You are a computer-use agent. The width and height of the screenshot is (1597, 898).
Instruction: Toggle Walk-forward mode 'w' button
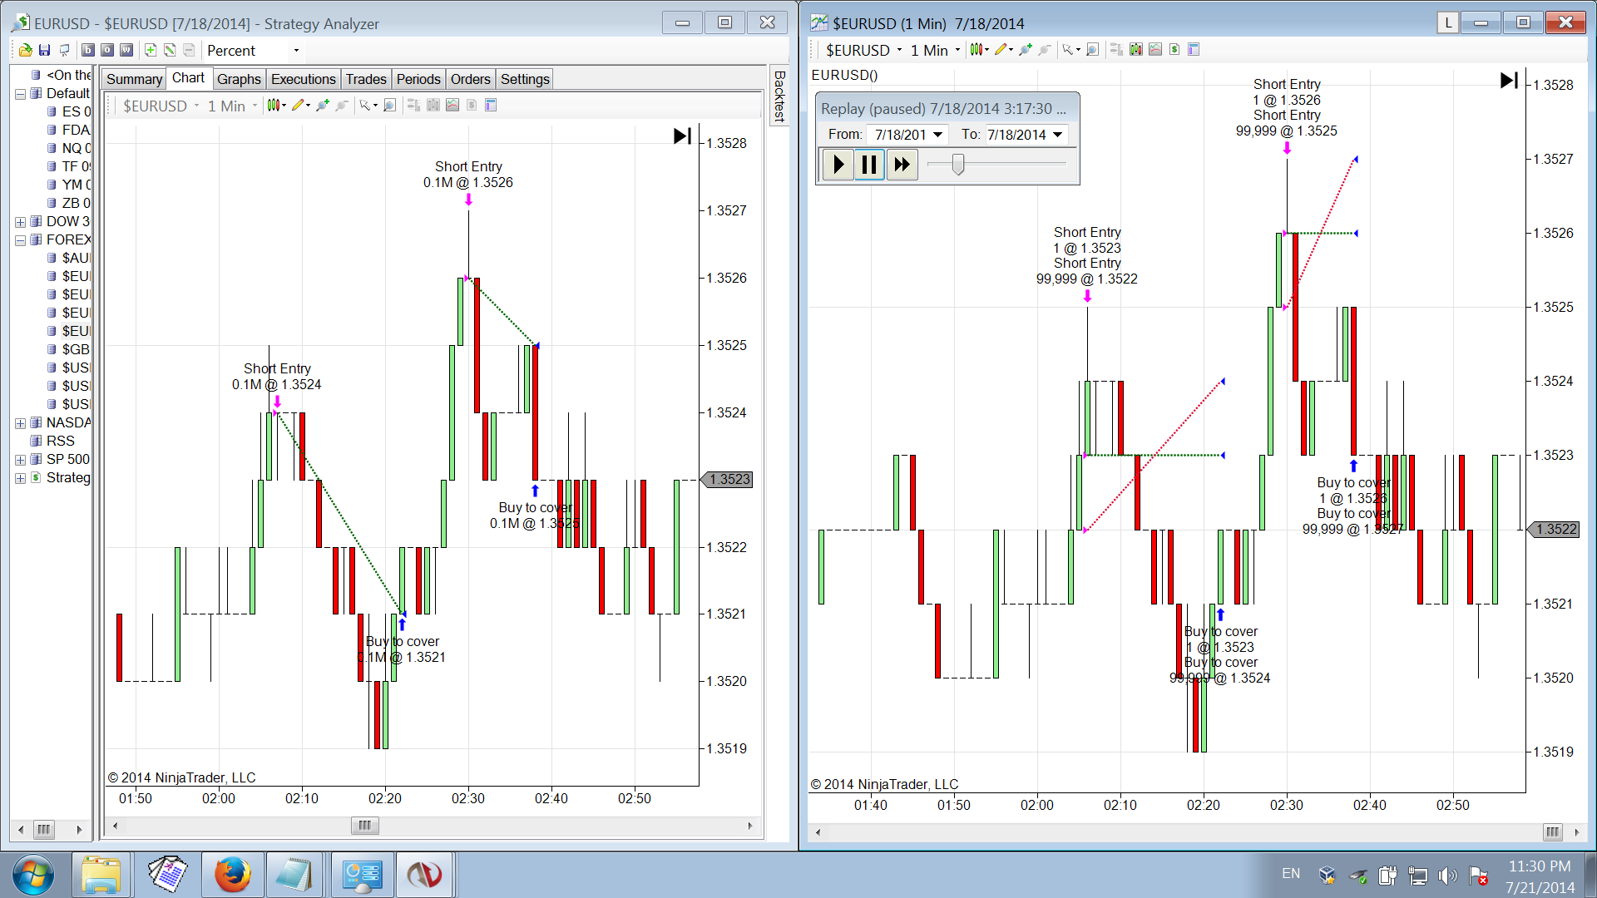(126, 50)
